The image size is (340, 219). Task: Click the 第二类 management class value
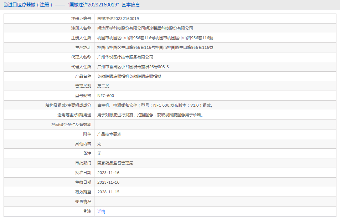pyautogui.click(x=103, y=86)
